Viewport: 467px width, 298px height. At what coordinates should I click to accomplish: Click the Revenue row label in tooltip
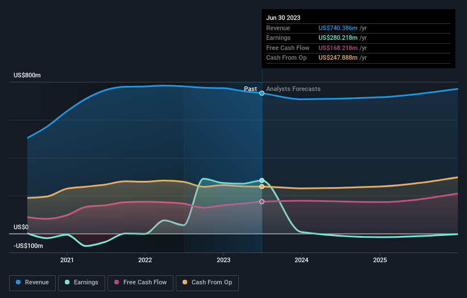click(x=278, y=28)
